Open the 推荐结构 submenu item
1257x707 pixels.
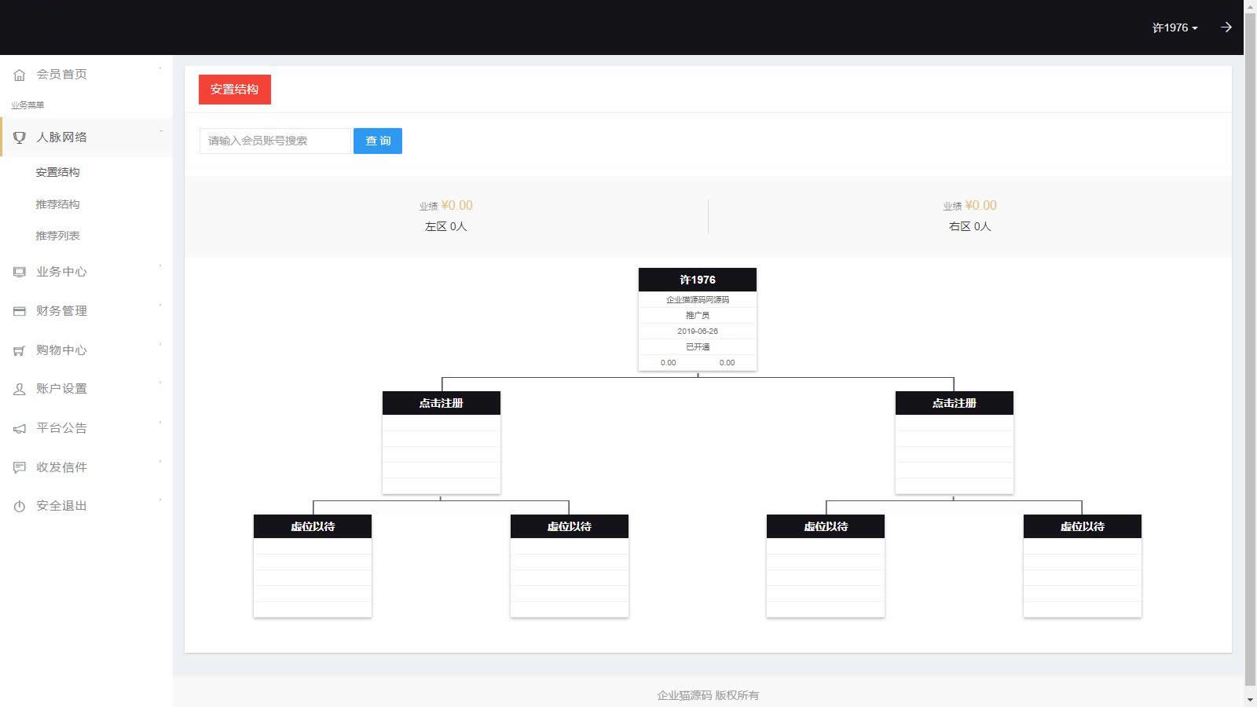click(x=57, y=204)
